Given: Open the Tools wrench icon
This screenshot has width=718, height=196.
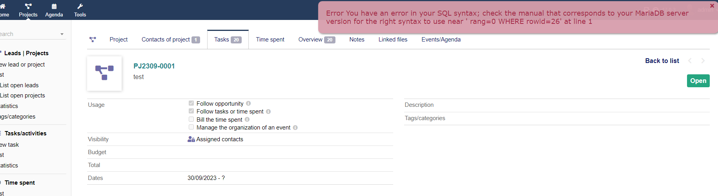Looking at the screenshot, I should (x=80, y=6).
